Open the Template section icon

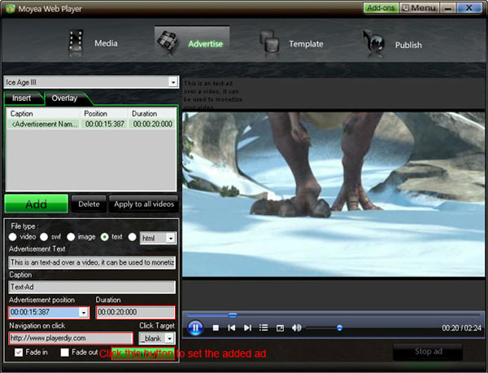click(x=269, y=42)
